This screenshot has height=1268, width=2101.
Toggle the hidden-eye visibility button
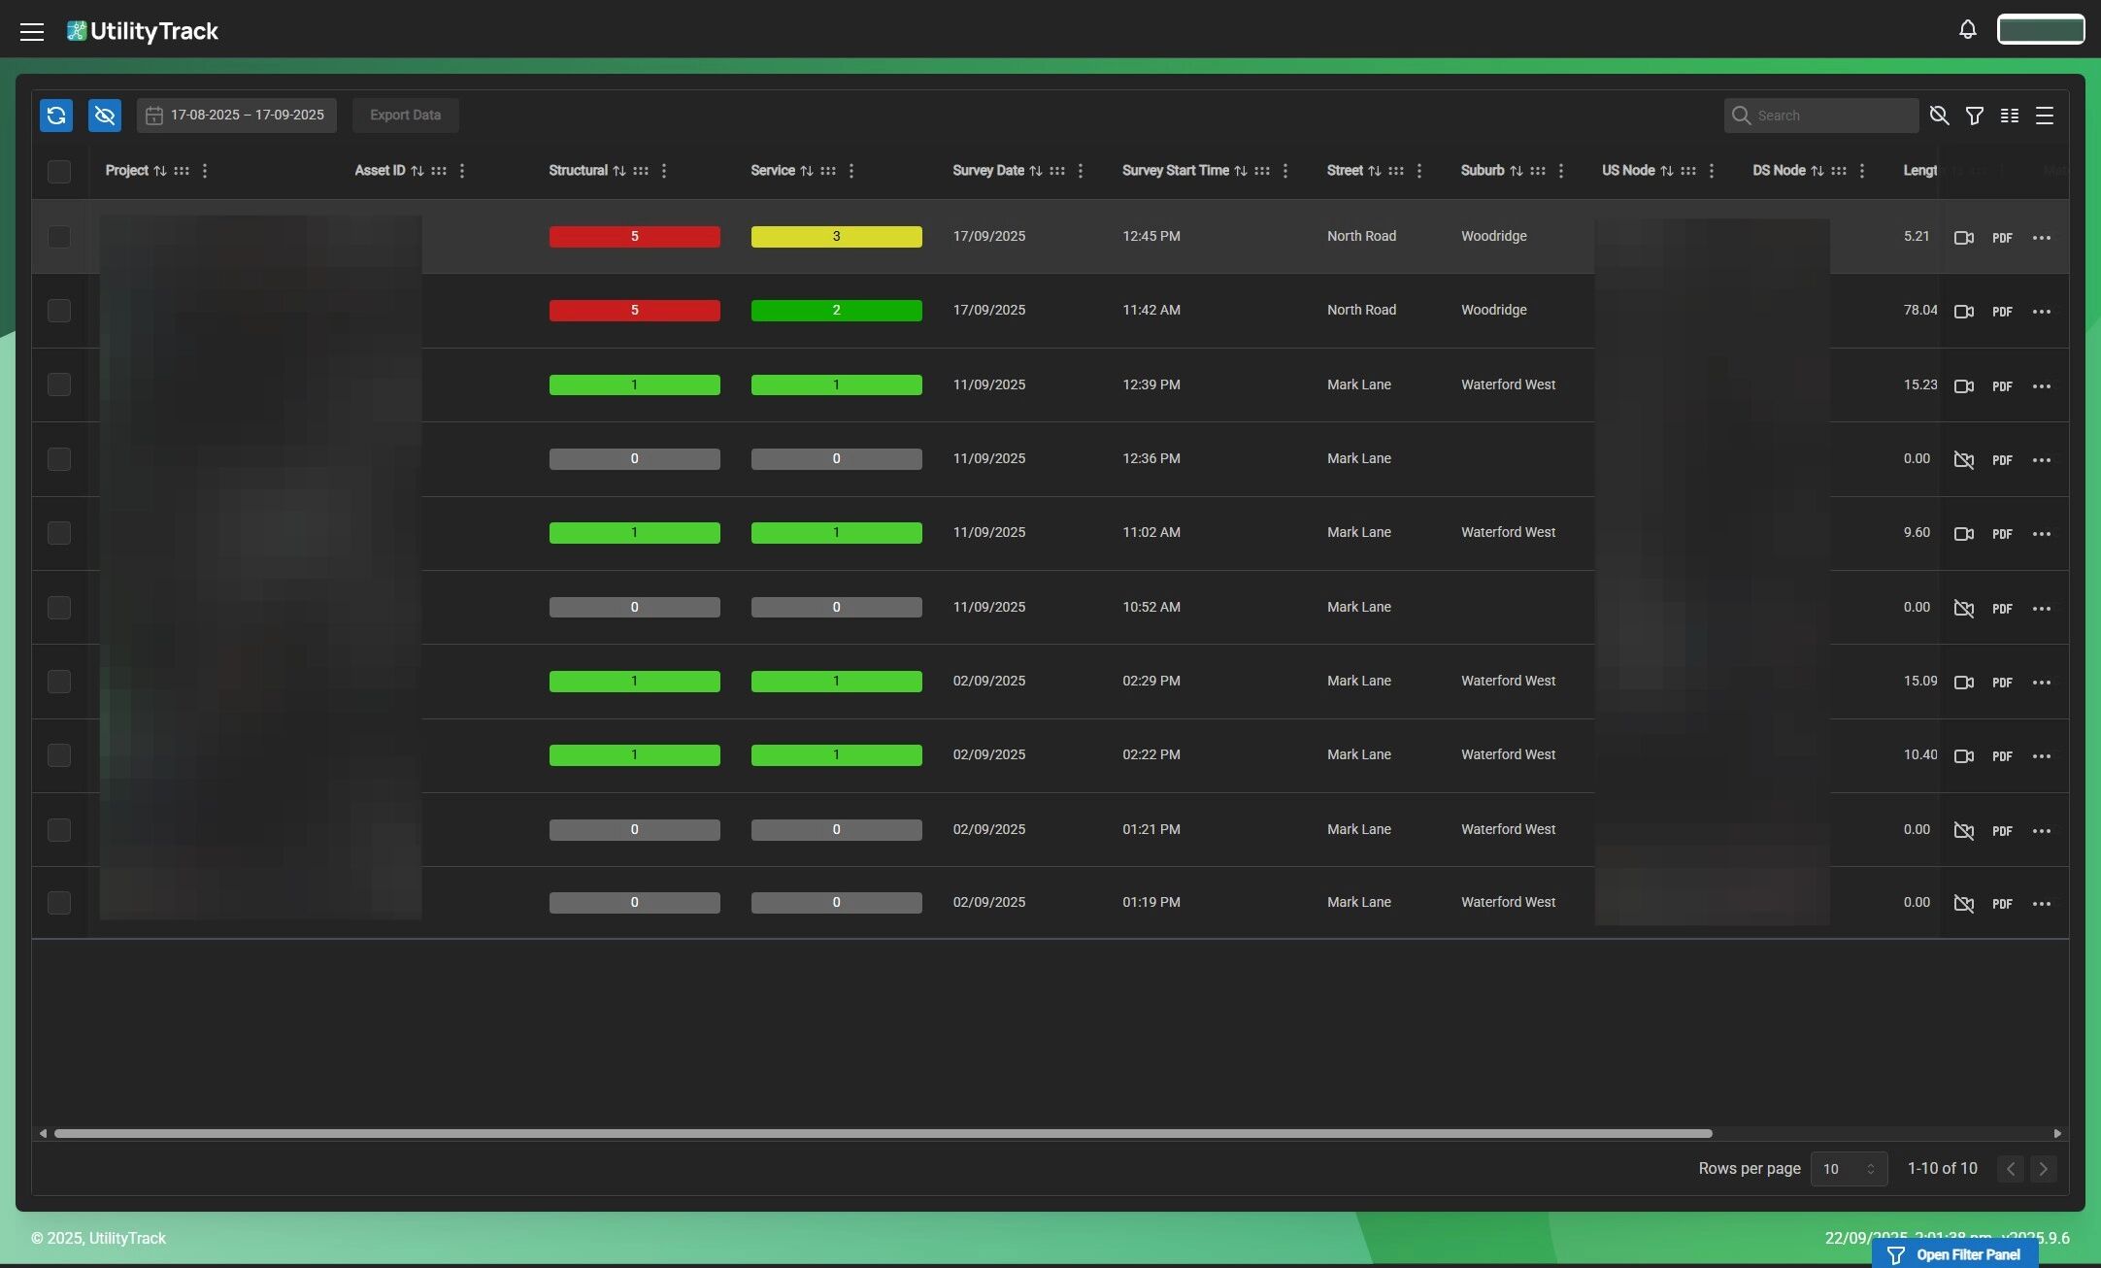click(x=105, y=116)
